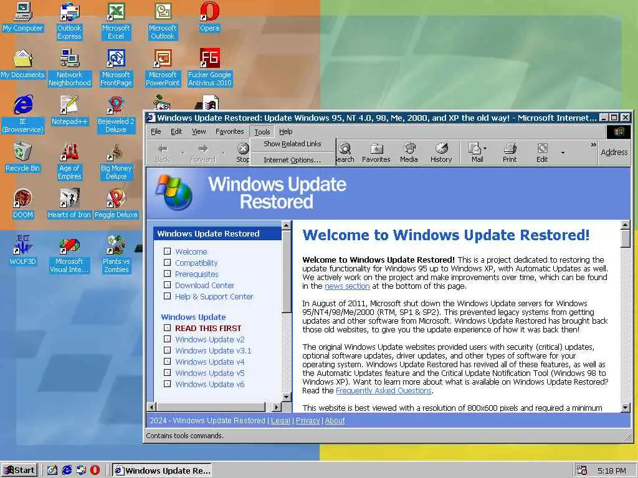The width and height of the screenshot is (638, 478).
Task: Open Fucker Google Antivirus 2010 icon
Action: point(209,67)
